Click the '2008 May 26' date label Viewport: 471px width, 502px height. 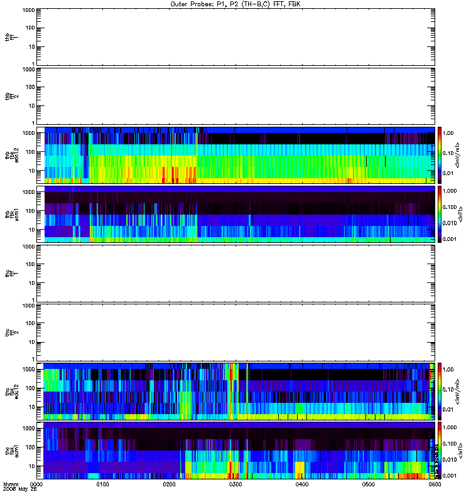tap(20, 489)
